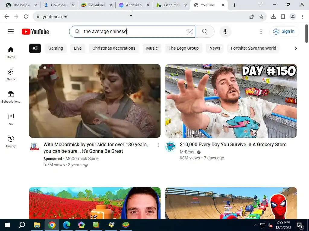Open a new browser tab
The image size is (309, 231).
[234, 5]
